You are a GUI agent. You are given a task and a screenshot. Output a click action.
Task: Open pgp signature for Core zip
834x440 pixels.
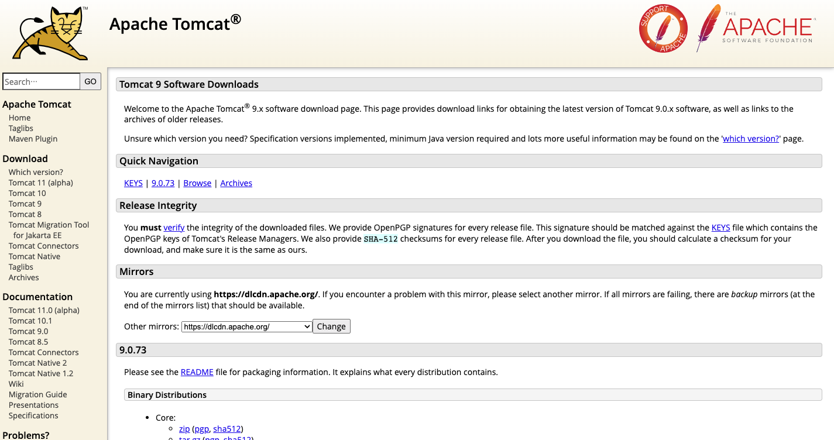pos(201,429)
